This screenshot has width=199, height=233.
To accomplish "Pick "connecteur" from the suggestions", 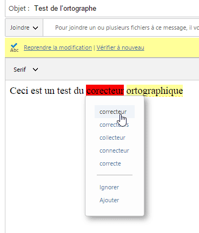I will click(115, 150).
